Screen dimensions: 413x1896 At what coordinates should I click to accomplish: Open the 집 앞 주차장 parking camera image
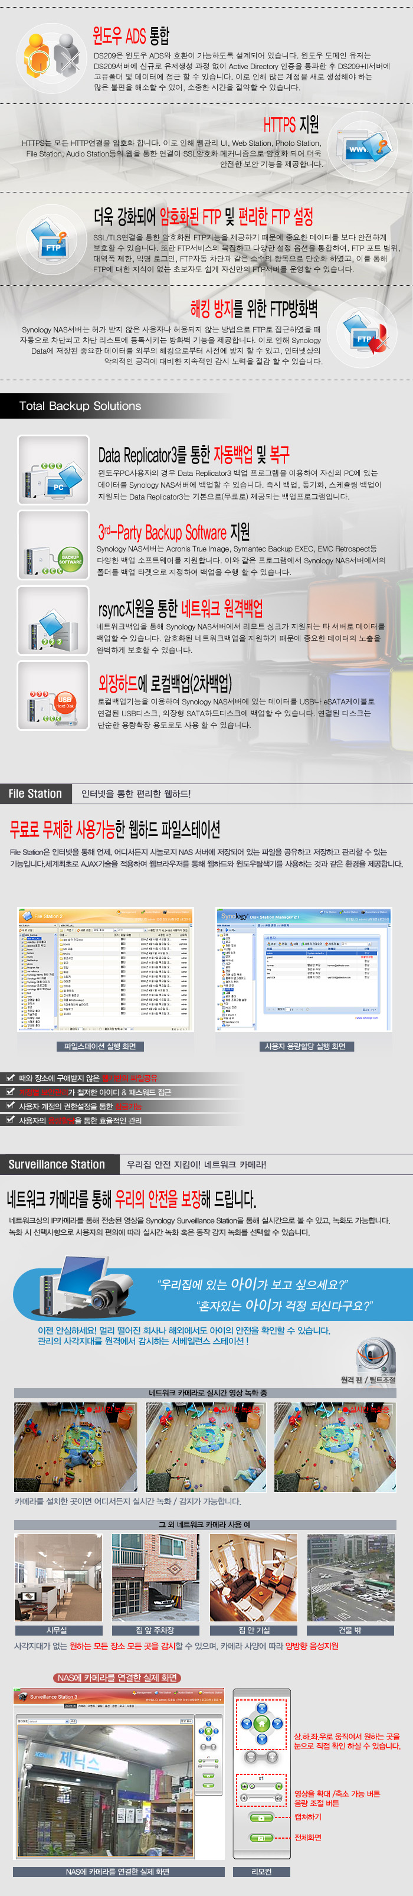(x=155, y=1577)
